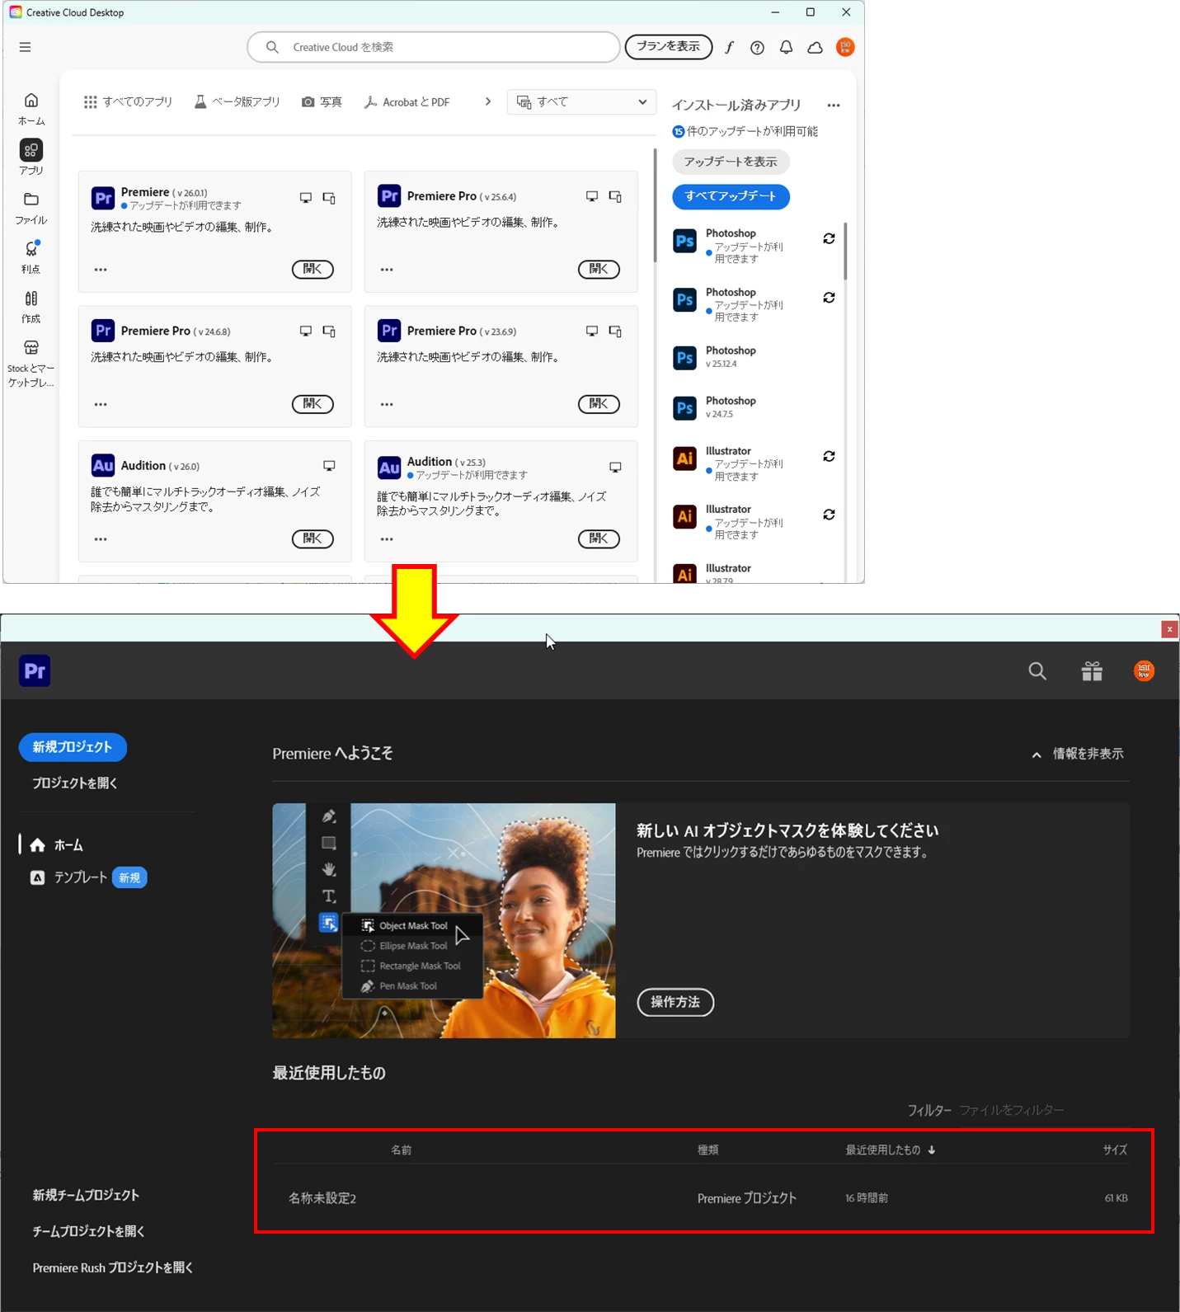Click desktop icon on Premiere Pro v24.6.8 card
This screenshot has width=1180, height=1312.
coord(306,332)
